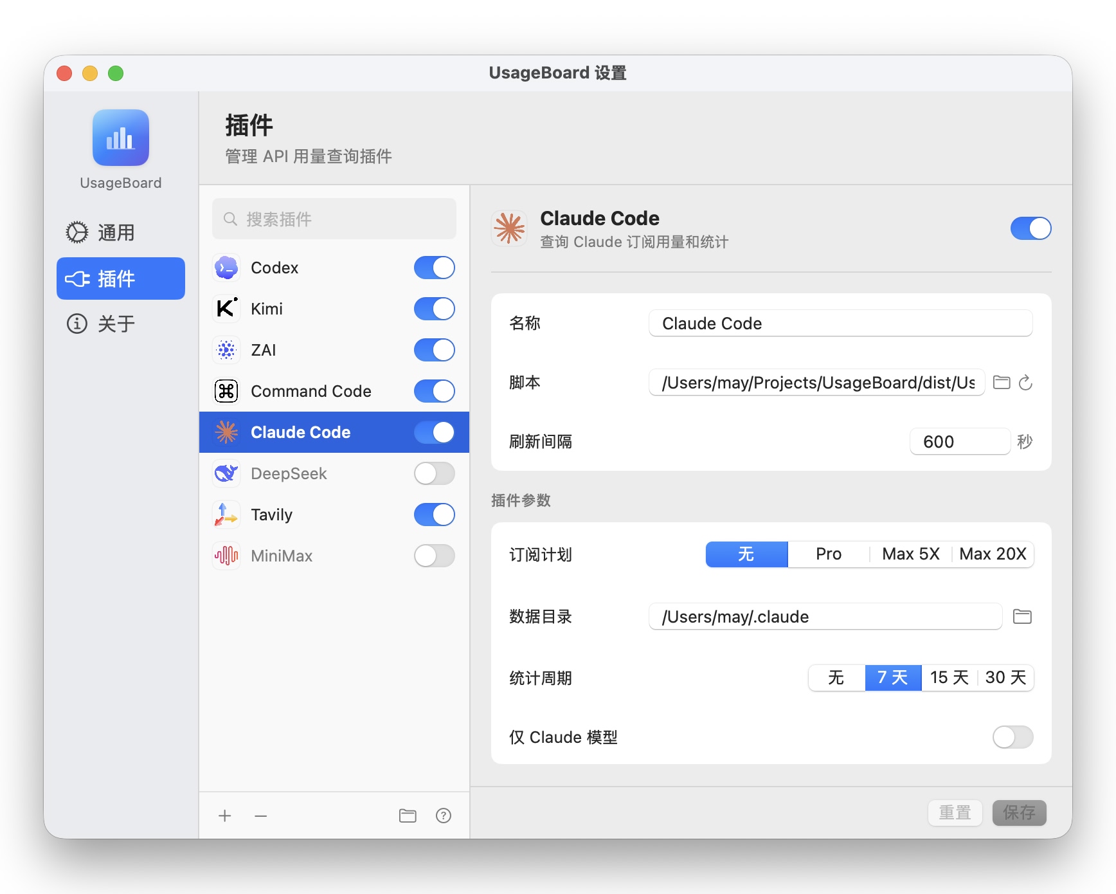Click the Kimi plugin icon
This screenshot has height=894, width=1116.
tap(226, 309)
